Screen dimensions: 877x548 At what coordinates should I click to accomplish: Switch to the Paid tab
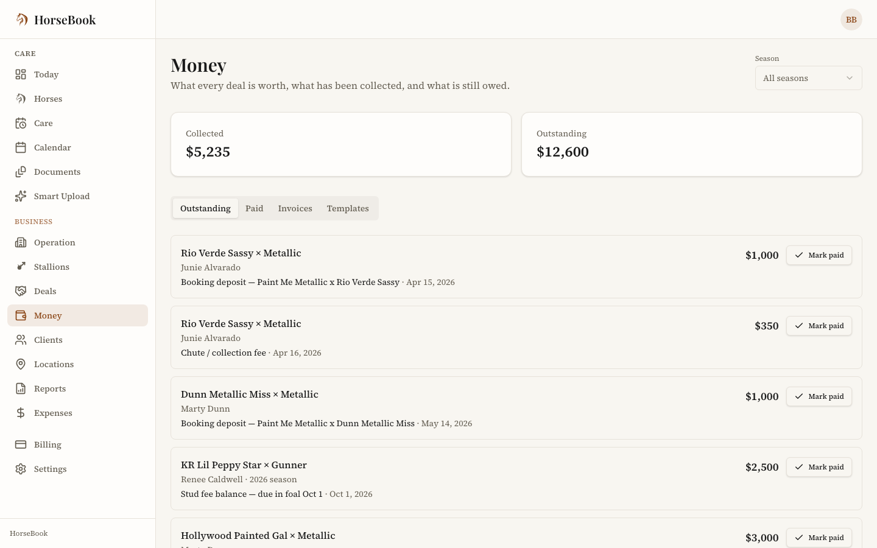(255, 208)
